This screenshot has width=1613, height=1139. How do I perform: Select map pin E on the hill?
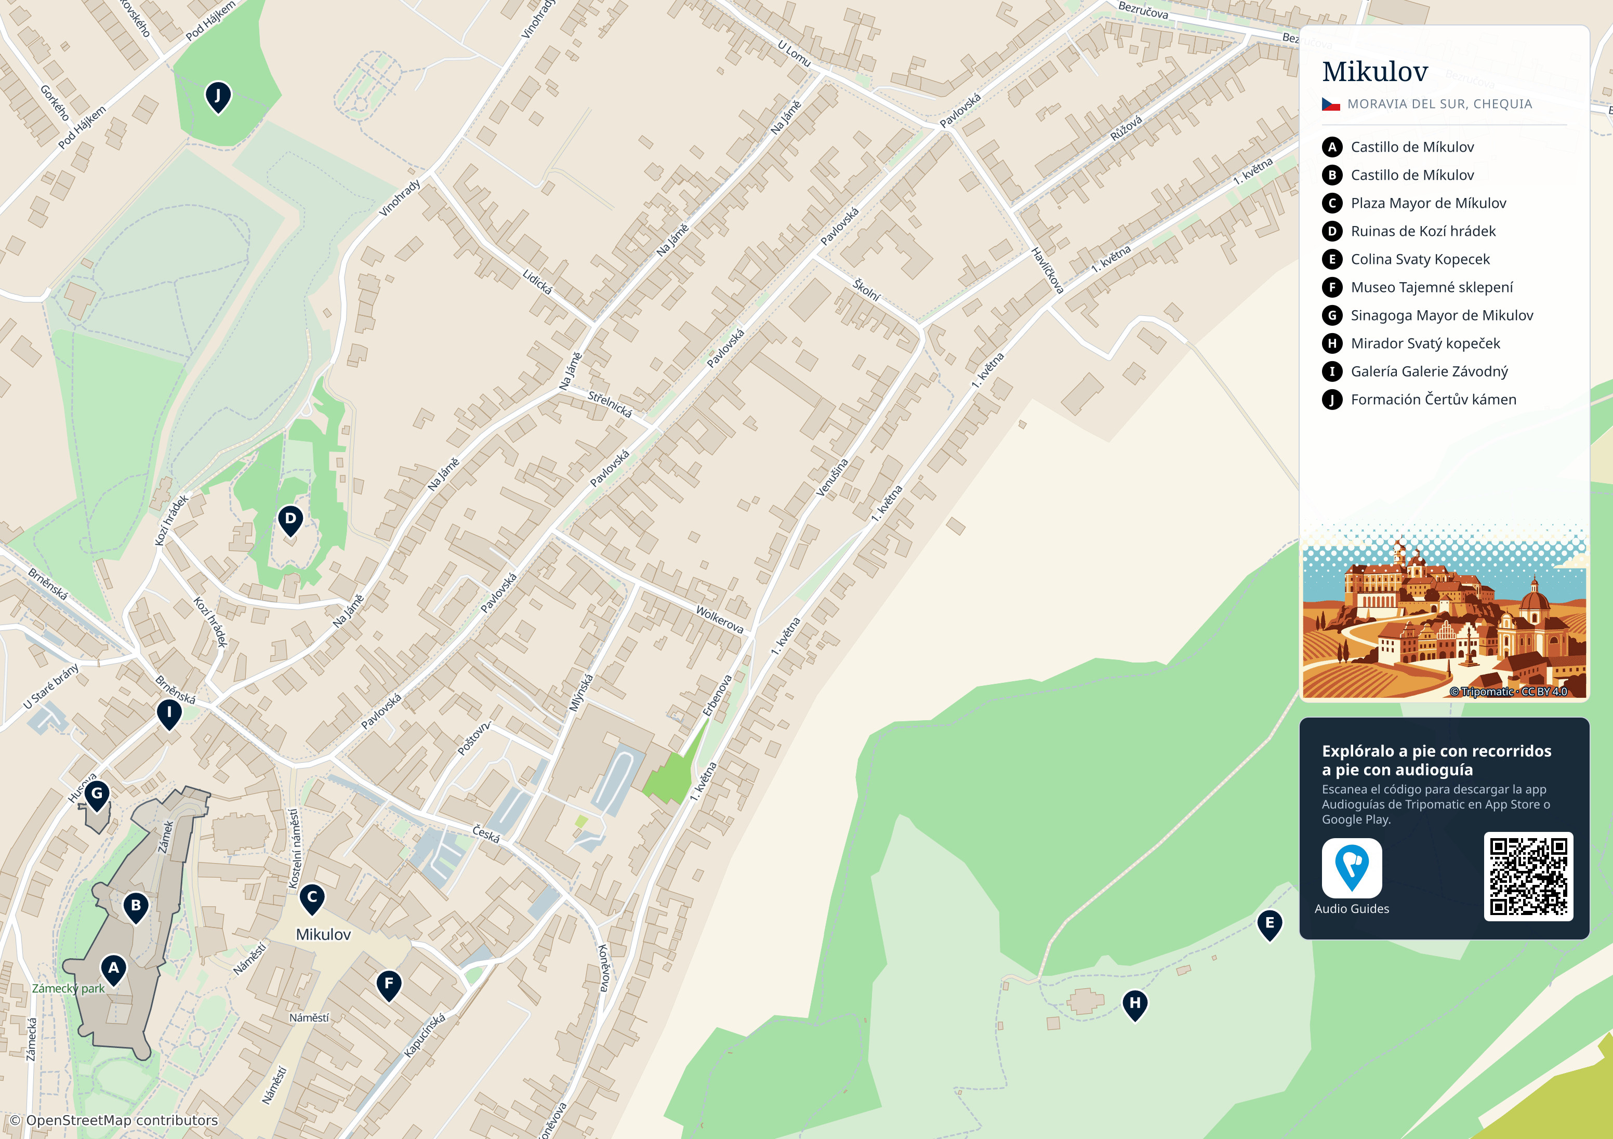point(1270,925)
